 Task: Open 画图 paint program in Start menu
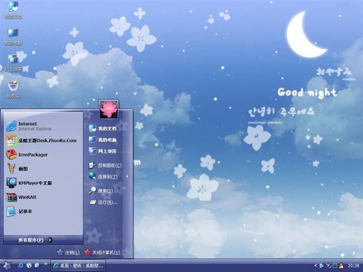43,169
